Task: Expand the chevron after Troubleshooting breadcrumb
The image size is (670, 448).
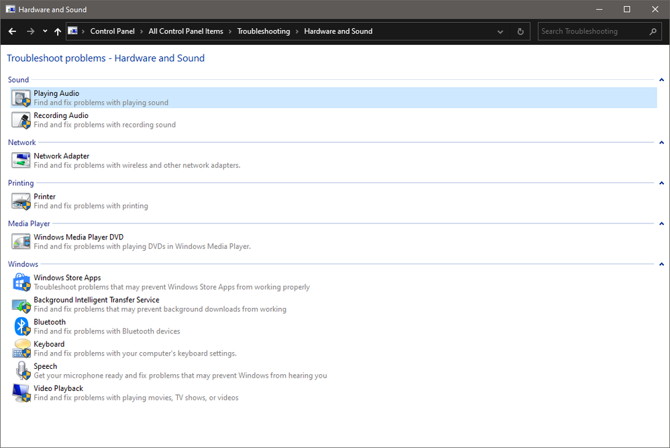Action: pos(297,32)
